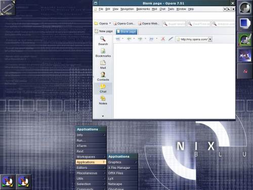Expand the Opera folder dropdown on personal bar

[x=110, y=23]
